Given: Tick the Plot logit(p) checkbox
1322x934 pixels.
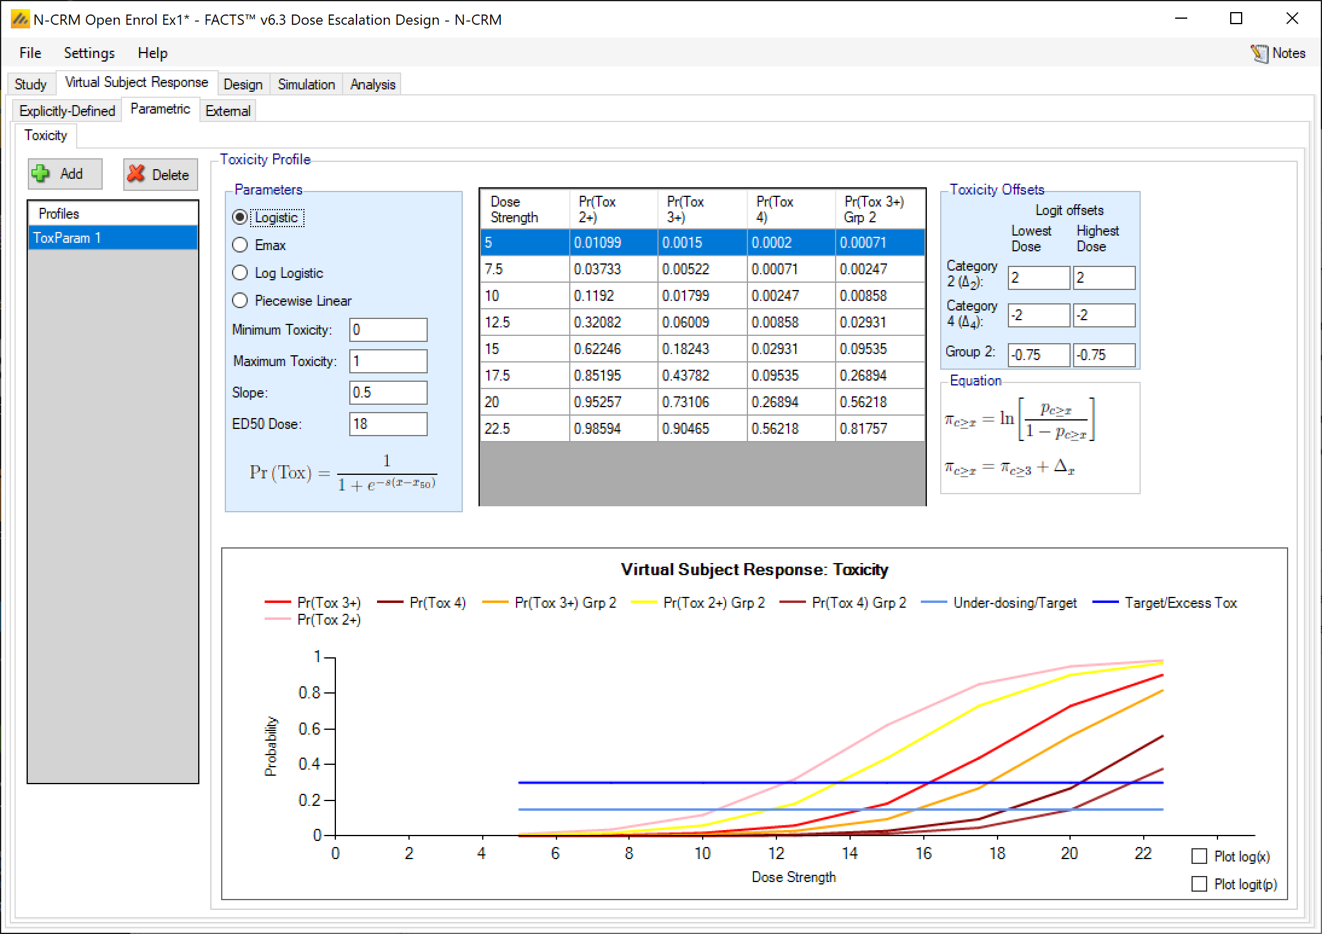Looking at the screenshot, I should [1199, 884].
